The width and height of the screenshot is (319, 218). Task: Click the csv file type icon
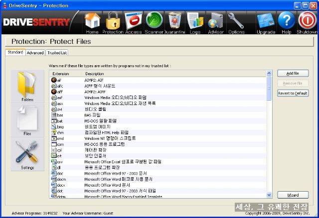click(x=54, y=162)
